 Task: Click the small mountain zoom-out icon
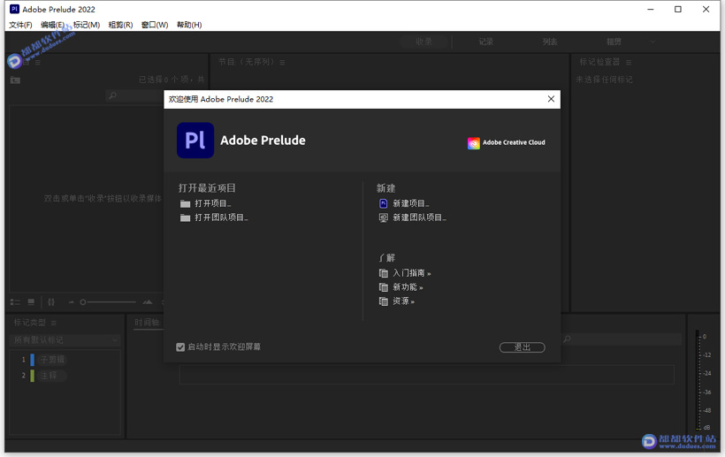pyautogui.click(x=72, y=302)
